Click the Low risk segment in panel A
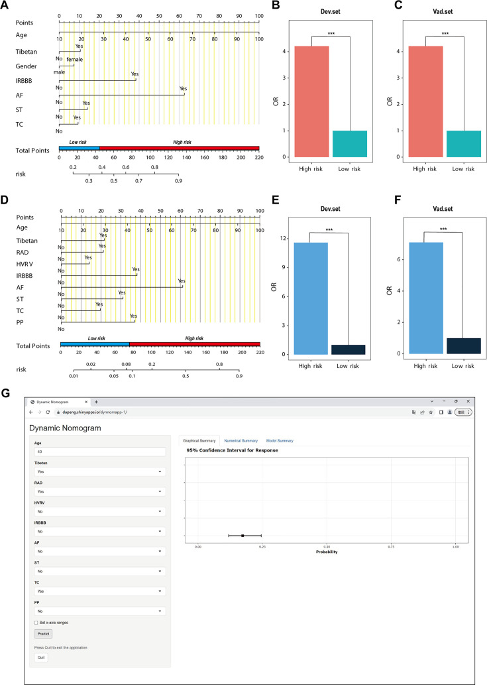 [x=80, y=148]
